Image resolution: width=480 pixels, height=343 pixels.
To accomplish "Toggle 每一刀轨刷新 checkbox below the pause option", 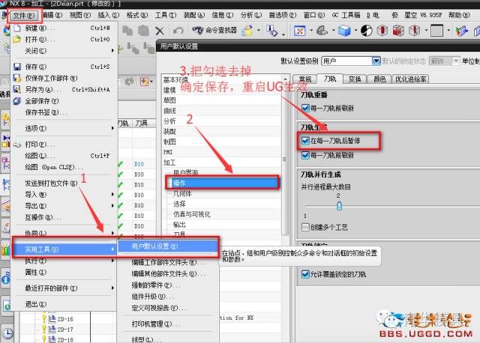I will tap(305, 155).
